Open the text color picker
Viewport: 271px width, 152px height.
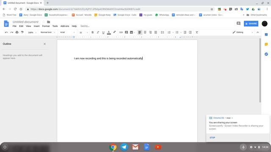(x=109, y=33)
